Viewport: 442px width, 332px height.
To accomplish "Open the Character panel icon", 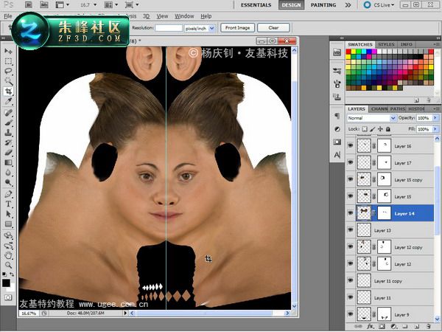I will click(337, 155).
